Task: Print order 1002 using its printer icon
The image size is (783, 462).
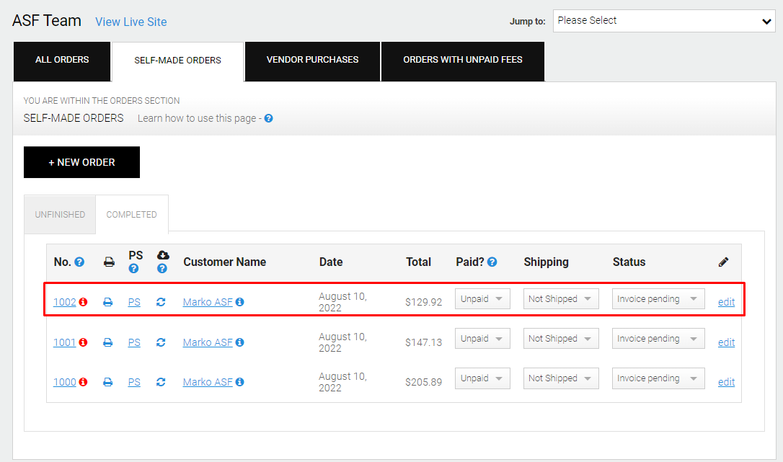Action: [108, 302]
